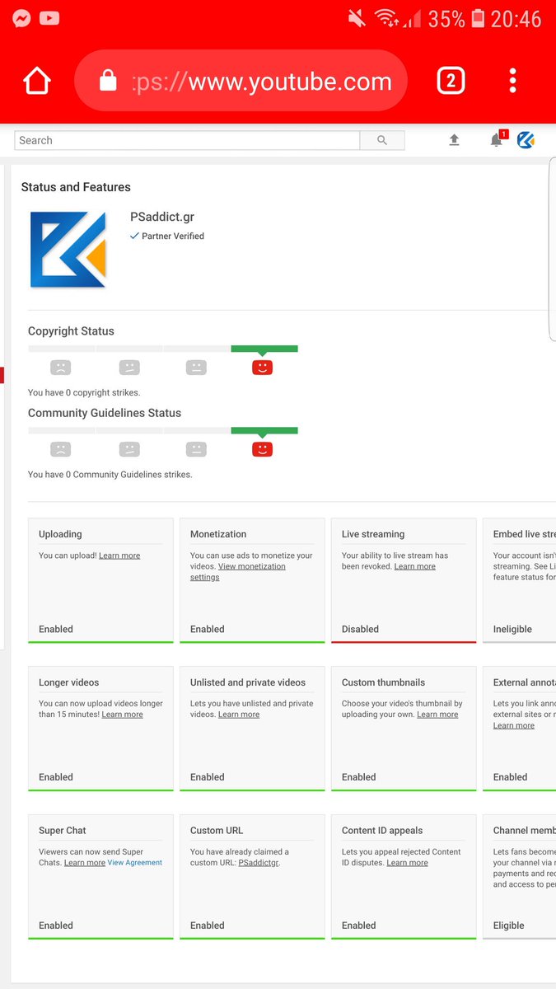Click 'You have 0 Community Guidelines strikes.' text
This screenshot has height=989, width=556.
coord(110,475)
